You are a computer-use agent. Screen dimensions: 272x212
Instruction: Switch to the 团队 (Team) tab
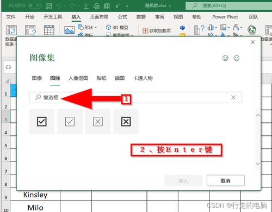pyautogui.click(x=254, y=17)
